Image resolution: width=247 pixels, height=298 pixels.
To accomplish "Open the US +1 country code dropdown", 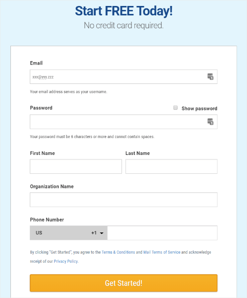I will click(68, 233).
